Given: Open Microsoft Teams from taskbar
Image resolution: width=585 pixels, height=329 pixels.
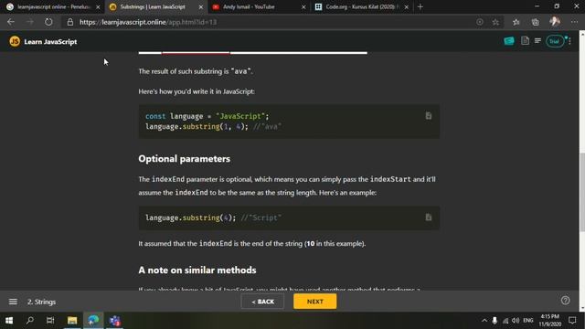Looking at the screenshot, I should tap(114, 321).
